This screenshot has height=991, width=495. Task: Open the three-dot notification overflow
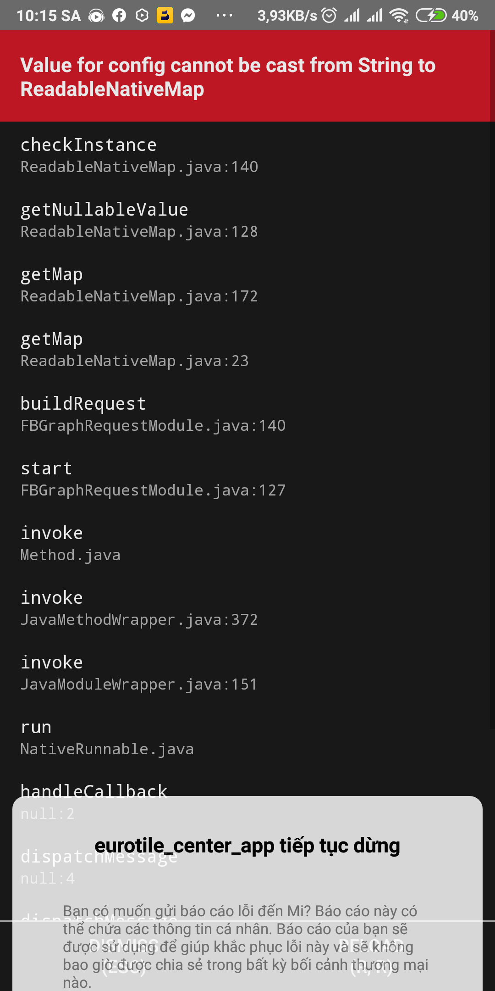pos(224,16)
